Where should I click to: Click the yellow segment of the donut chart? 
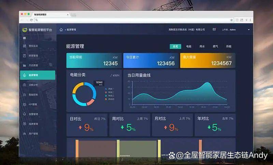77,87
